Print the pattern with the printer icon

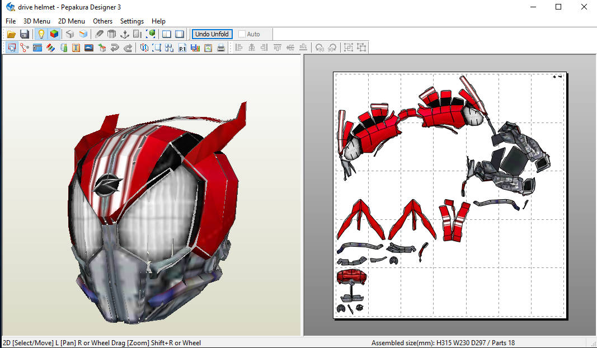point(221,48)
